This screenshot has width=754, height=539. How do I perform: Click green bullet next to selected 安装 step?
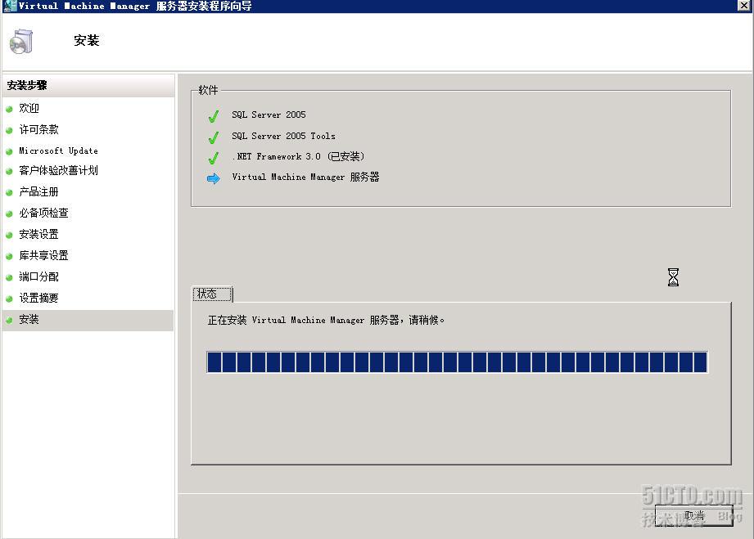pos(9,320)
